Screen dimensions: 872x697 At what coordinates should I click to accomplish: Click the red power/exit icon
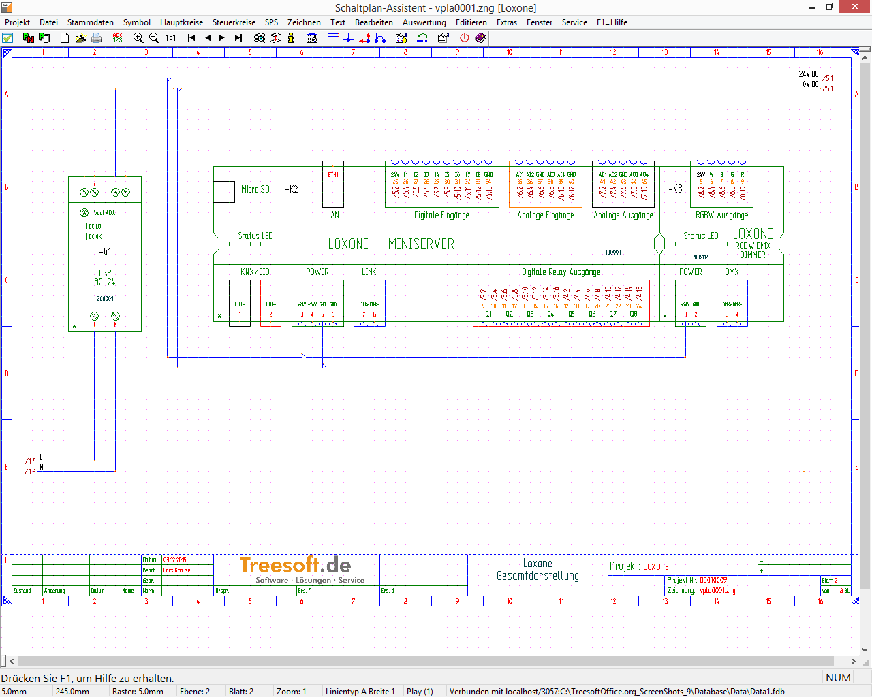coord(465,38)
